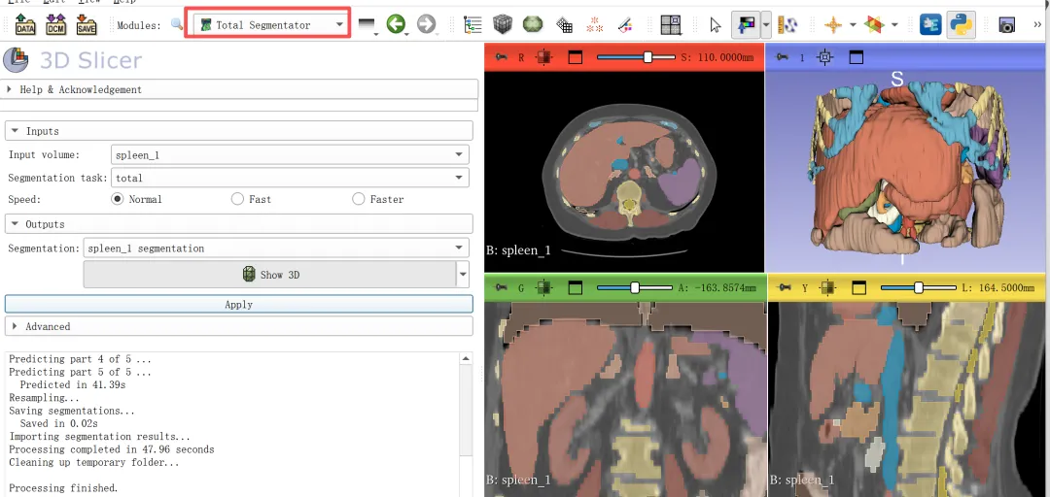1050x497 pixels.
Task: Open the Segmentation task dropdown
Action: click(290, 178)
